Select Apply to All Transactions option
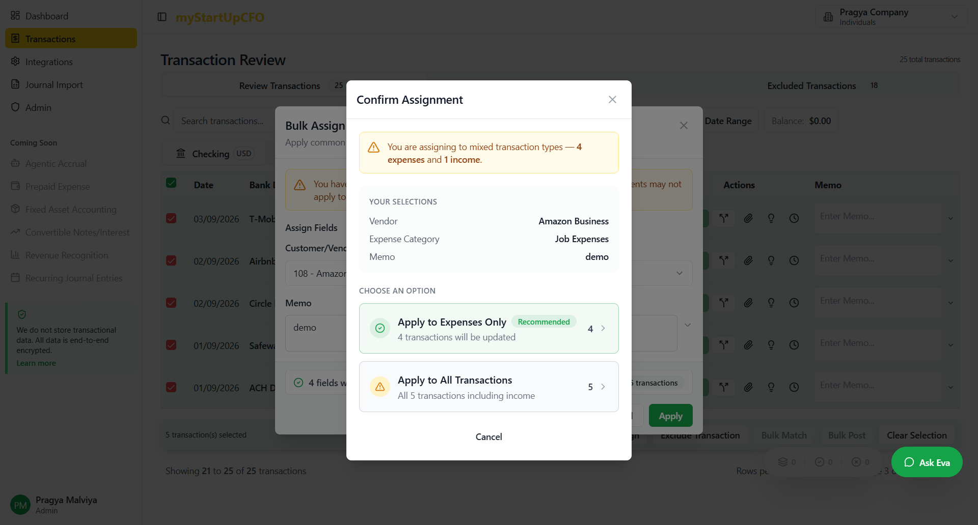978x525 pixels. 488,387
